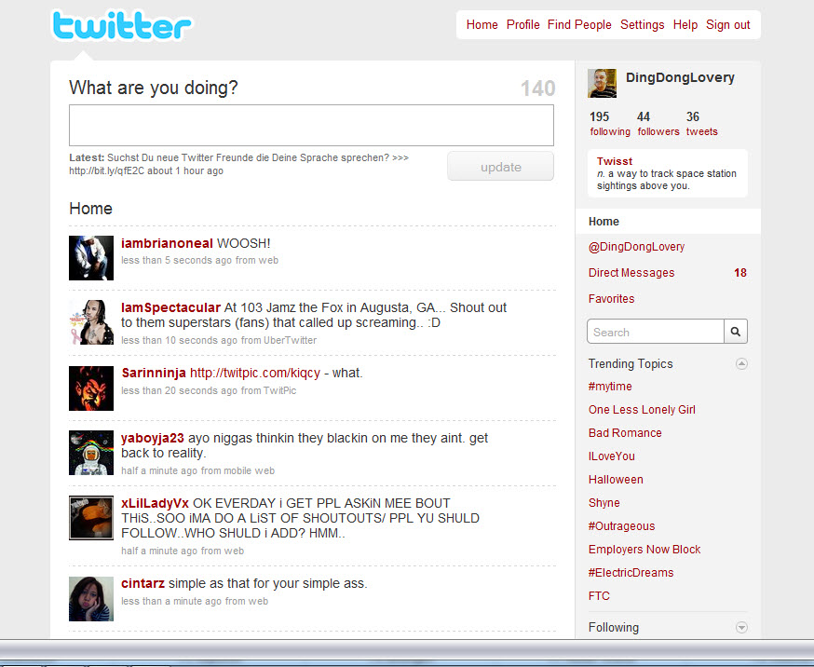This screenshot has width=814, height=667.
Task: Open xLilLadyVx's avatar picture
Action: [x=91, y=518]
